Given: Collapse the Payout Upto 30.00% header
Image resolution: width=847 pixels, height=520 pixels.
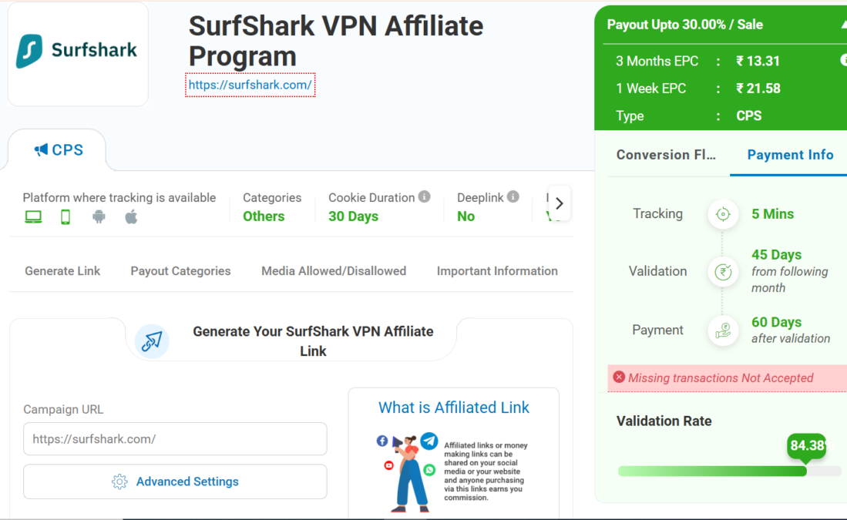Looking at the screenshot, I should pyautogui.click(x=843, y=25).
